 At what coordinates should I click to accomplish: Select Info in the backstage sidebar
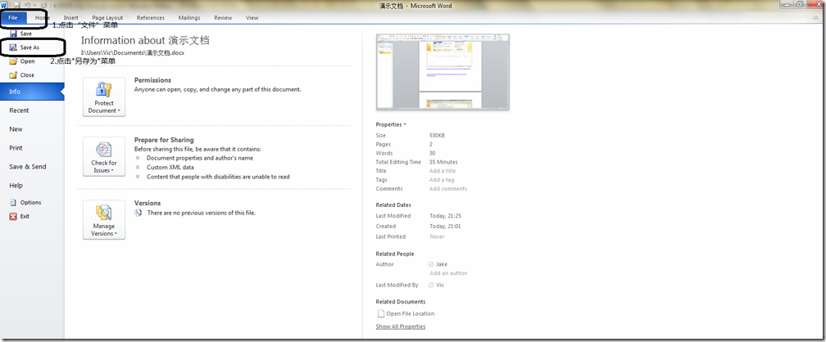(x=32, y=92)
